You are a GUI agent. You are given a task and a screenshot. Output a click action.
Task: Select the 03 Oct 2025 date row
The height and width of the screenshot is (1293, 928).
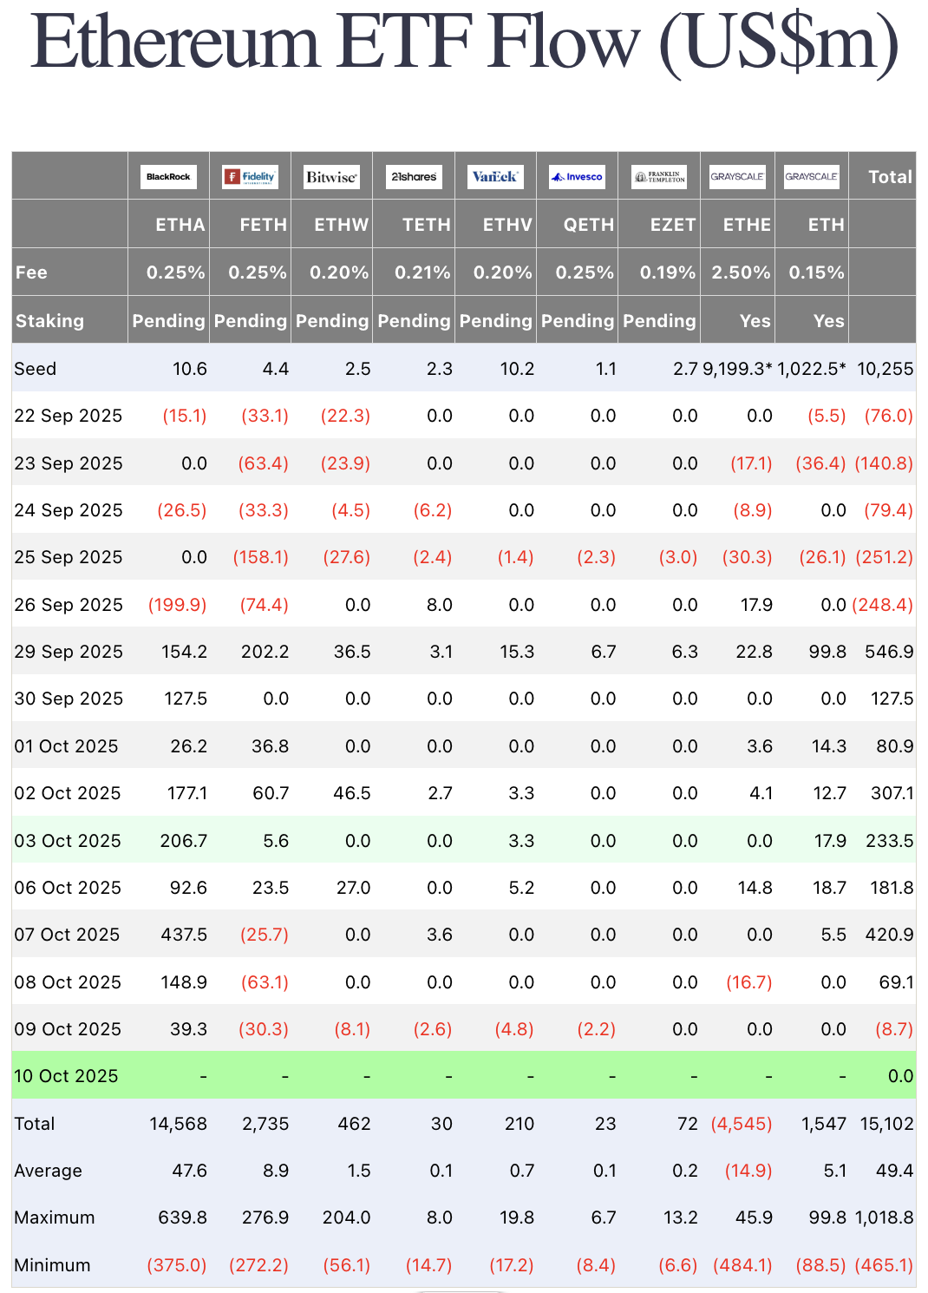pyautogui.click(x=464, y=841)
